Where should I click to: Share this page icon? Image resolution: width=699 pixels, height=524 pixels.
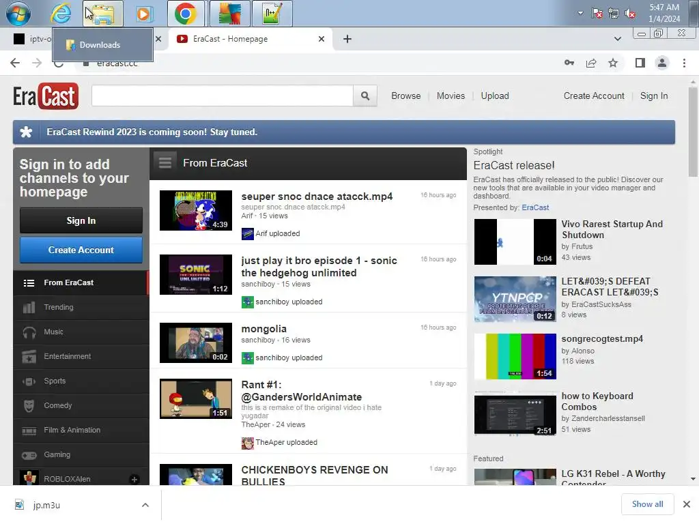591,63
